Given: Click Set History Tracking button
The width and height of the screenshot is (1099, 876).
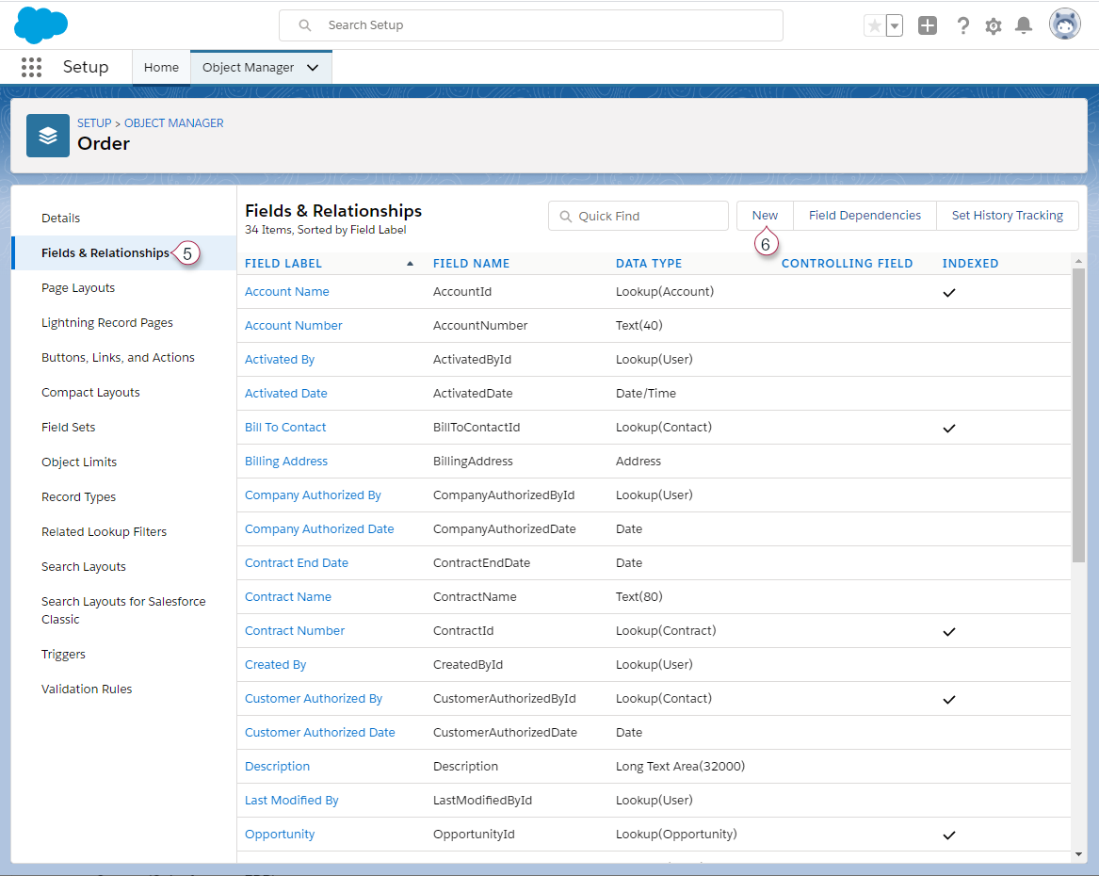Looking at the screenshot, I should coord(1008,215).
